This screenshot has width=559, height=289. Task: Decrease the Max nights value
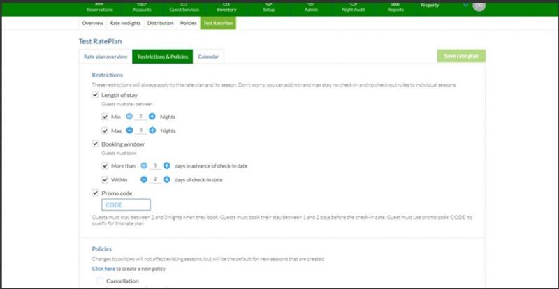[x=130, y=131]
